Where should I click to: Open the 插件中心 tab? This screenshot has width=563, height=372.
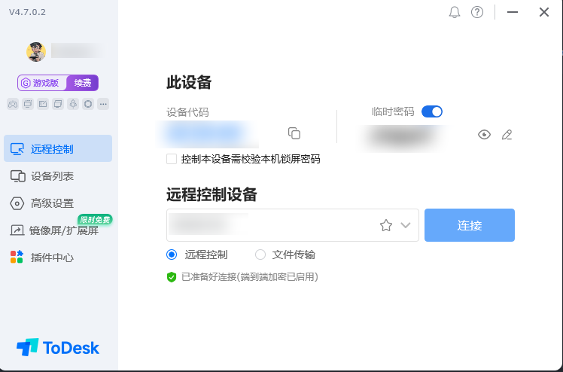[x=53, y=258]
